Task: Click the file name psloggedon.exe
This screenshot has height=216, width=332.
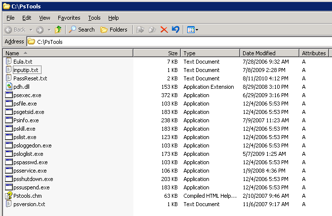Action: 33,145
